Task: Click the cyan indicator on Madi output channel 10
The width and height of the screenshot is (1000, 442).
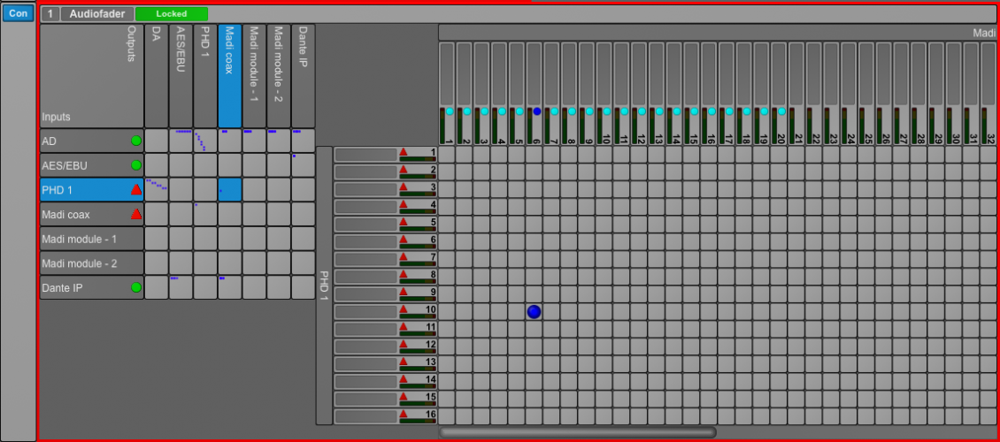Action: (x=607, y=111)
